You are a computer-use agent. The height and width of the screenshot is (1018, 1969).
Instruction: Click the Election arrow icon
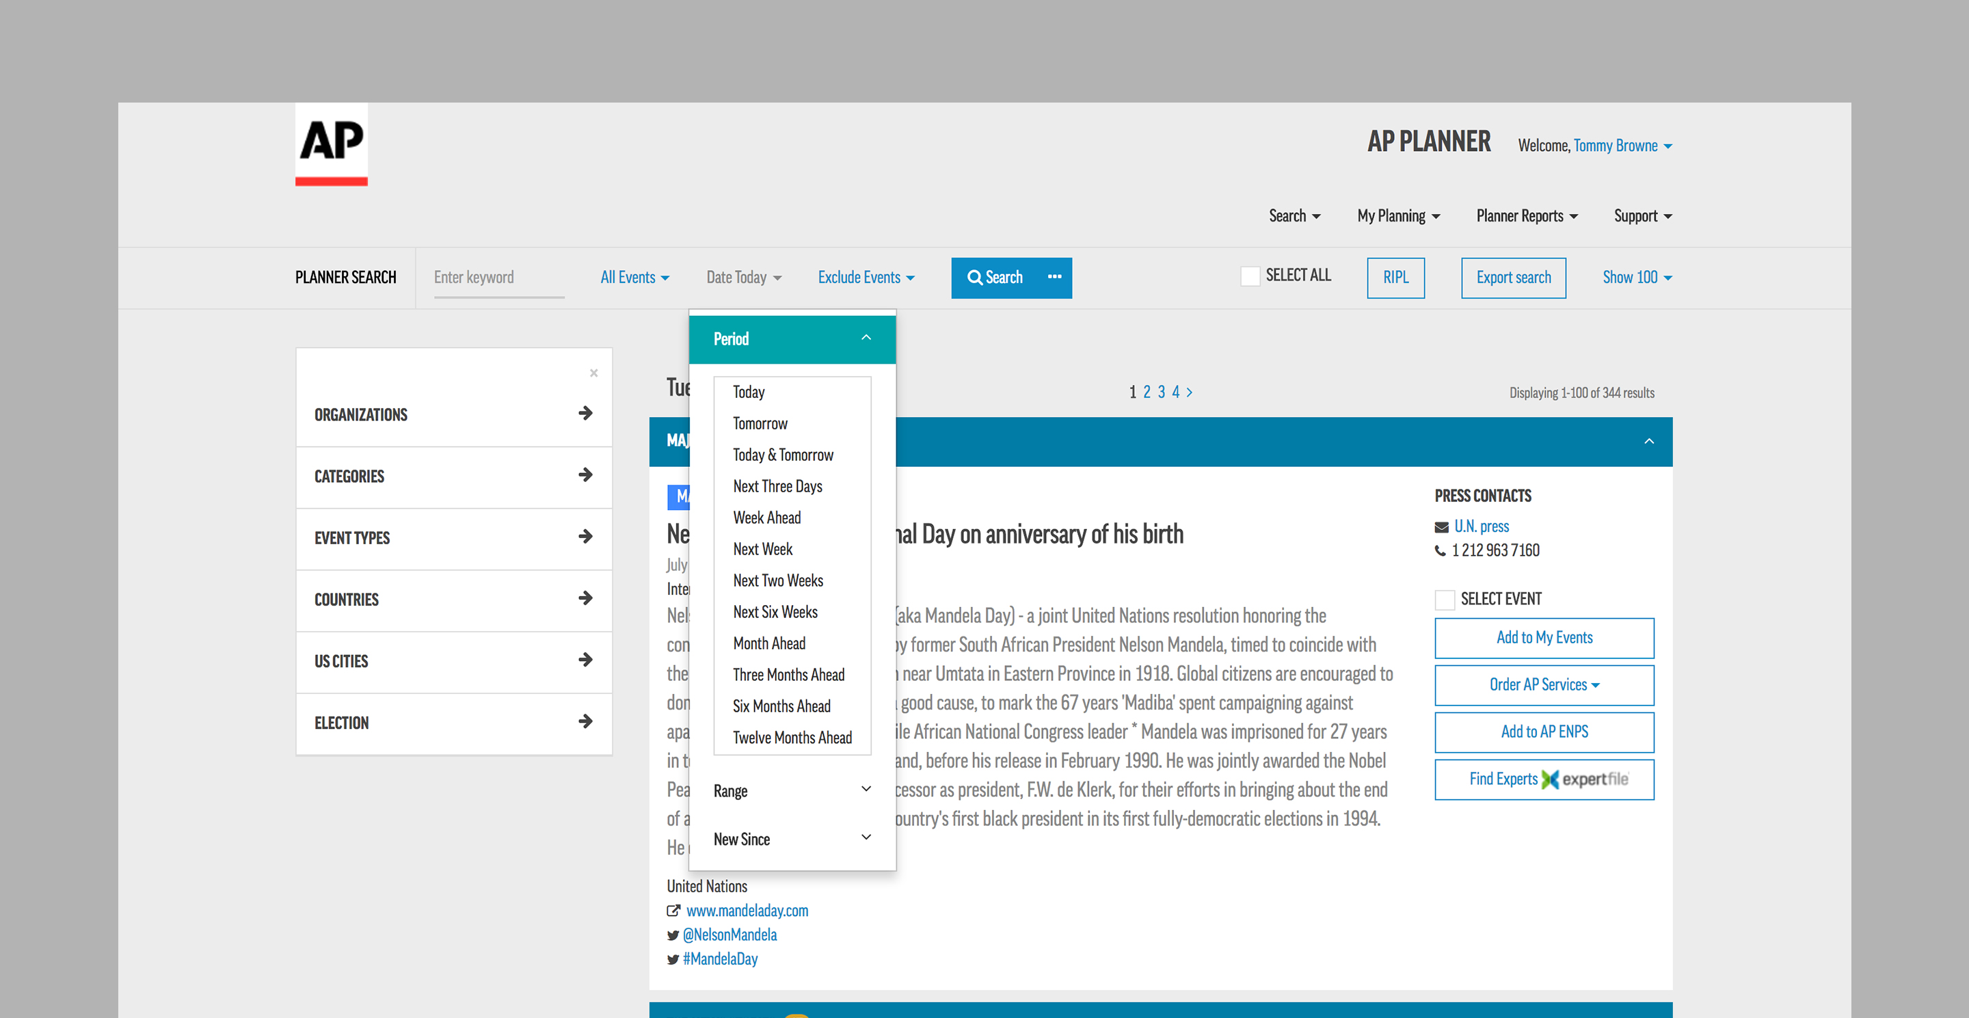point(585,721)
